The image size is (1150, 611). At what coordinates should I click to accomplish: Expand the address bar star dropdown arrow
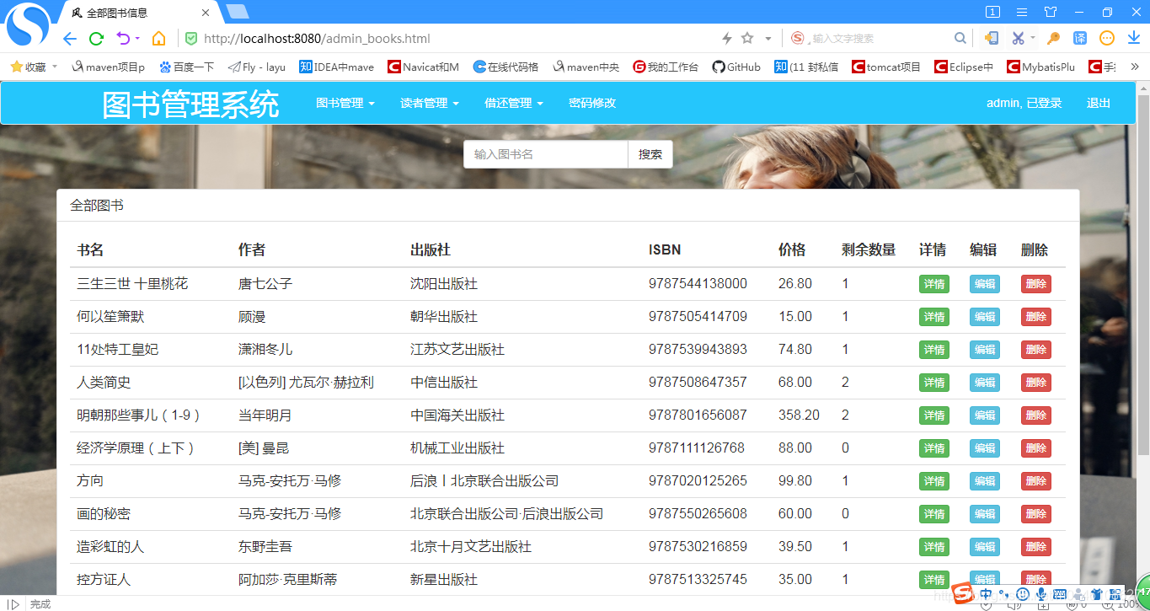click(768, 39)
